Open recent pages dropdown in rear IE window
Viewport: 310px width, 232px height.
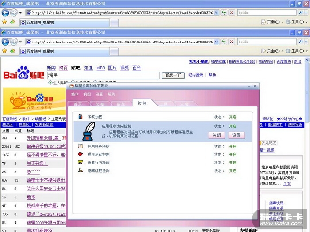coord(20,13)
